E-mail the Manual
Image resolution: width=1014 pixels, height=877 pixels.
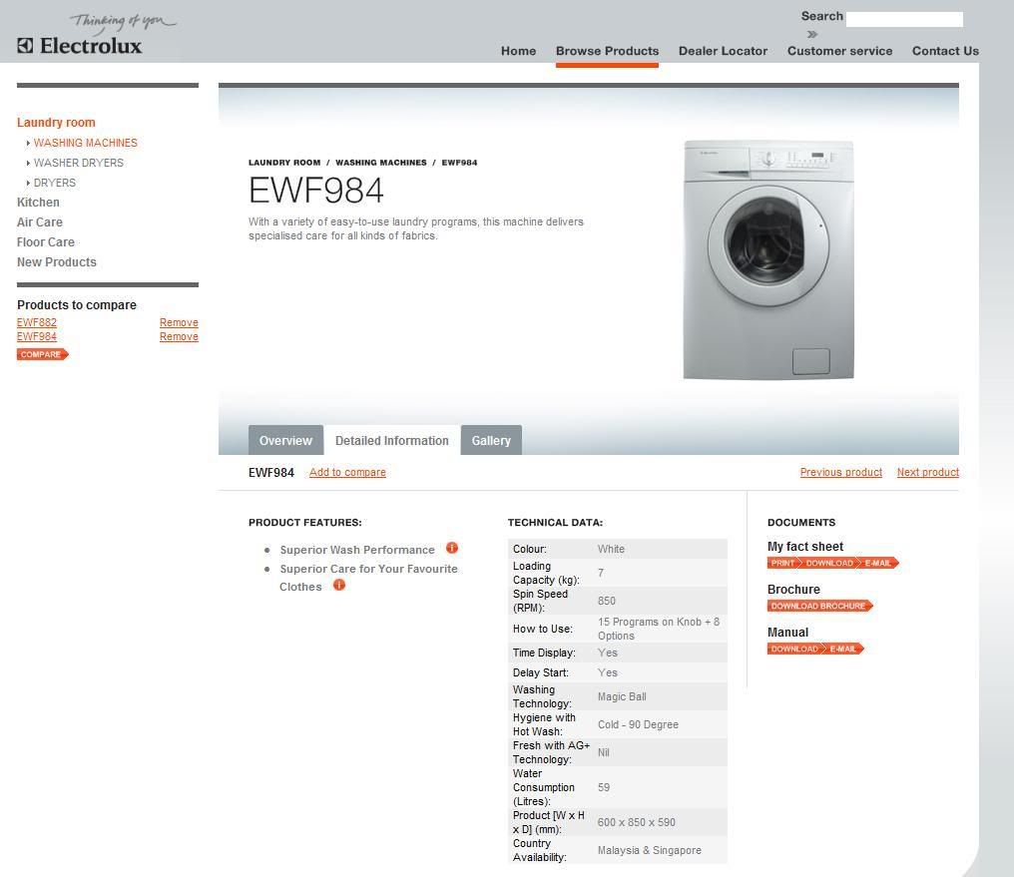[844, 649]
